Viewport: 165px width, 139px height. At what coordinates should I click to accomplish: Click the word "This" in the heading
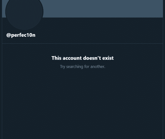56,58
